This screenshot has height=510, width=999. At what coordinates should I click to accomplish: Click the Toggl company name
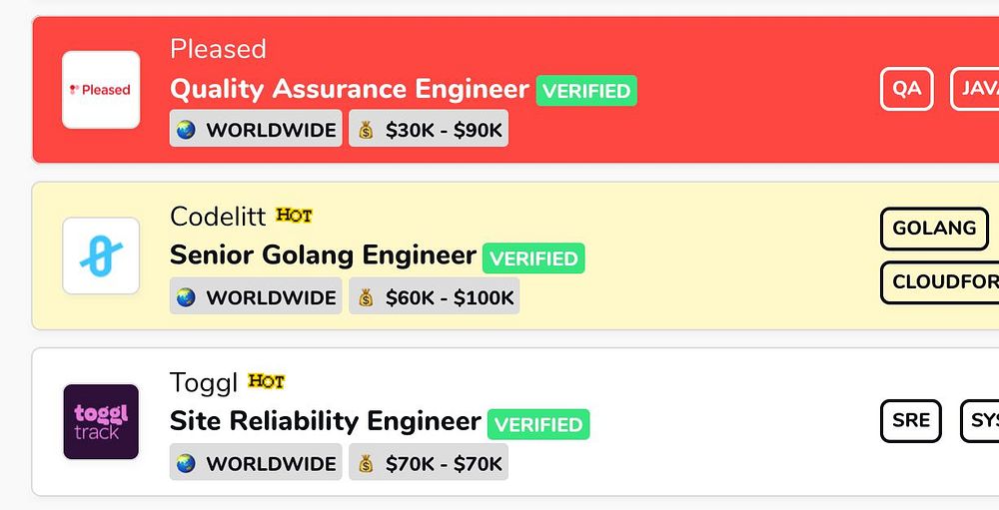[204, 382]
